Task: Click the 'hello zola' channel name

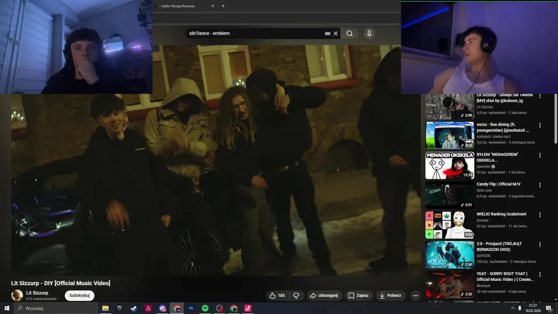Action: [485, 190]
